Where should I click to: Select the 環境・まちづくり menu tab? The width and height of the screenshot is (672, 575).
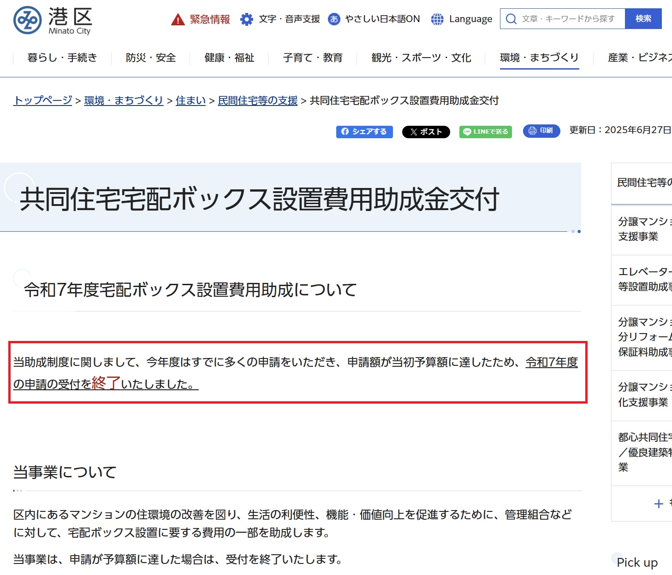pos(539,58)
